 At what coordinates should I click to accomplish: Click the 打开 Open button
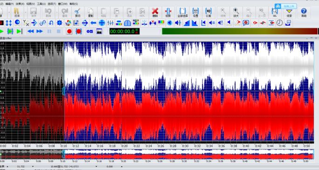[x=17, y=13]
